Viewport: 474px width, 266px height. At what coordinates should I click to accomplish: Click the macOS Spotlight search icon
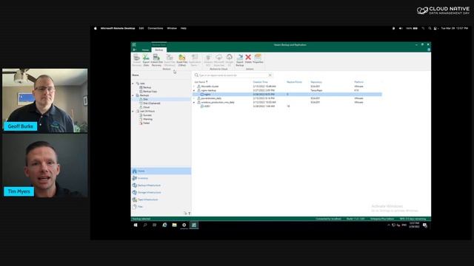coord(430,28)
